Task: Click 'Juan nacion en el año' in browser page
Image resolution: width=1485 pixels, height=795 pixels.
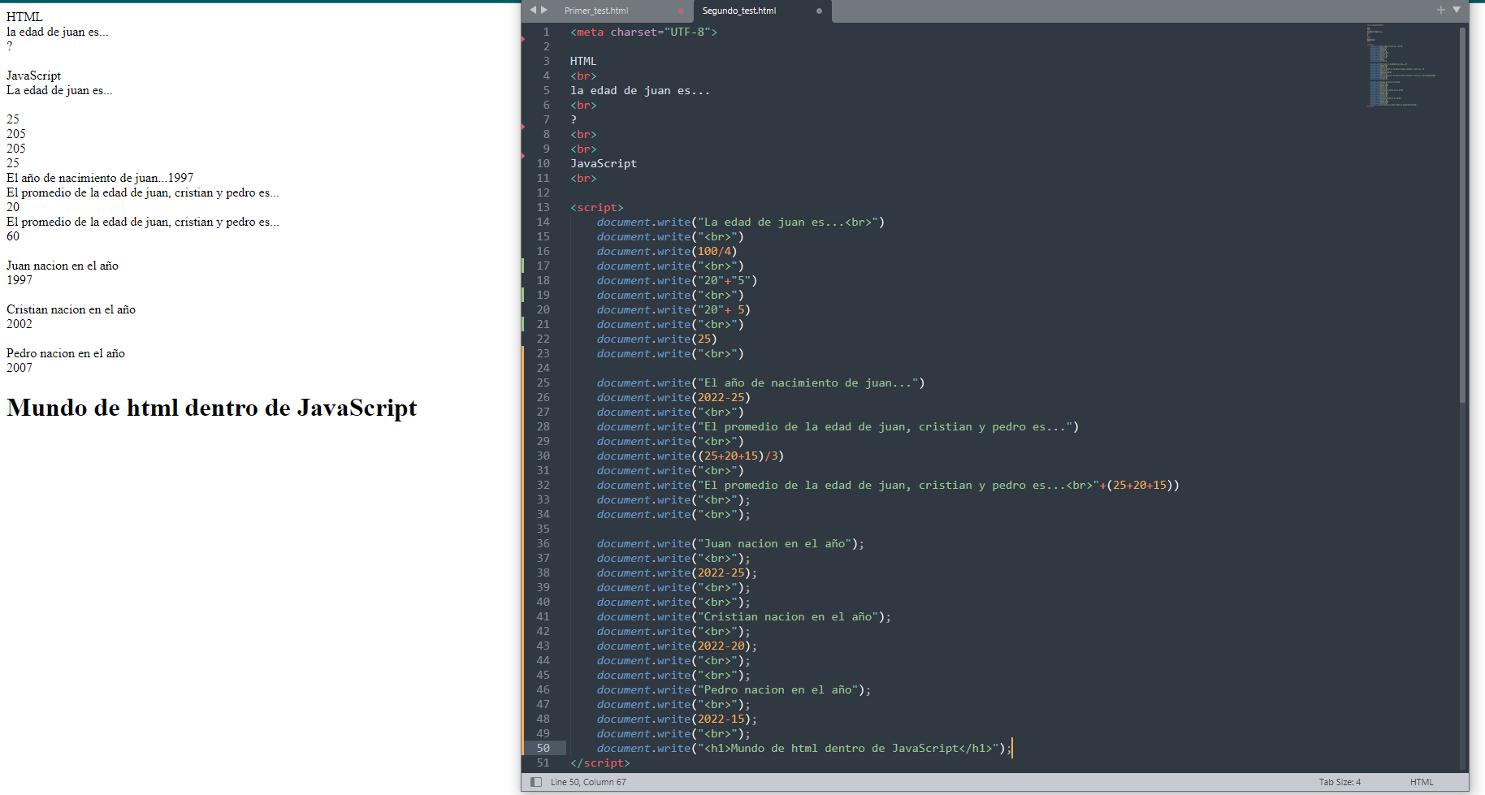Action: click(63, 266)
